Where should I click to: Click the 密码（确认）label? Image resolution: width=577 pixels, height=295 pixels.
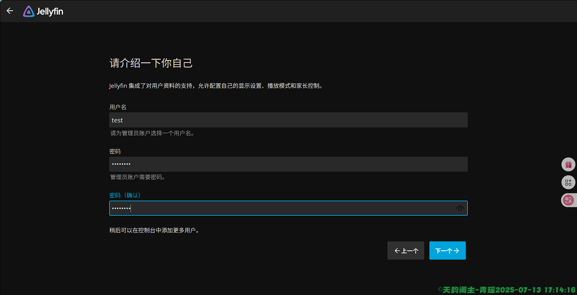(x=126, y=195)
